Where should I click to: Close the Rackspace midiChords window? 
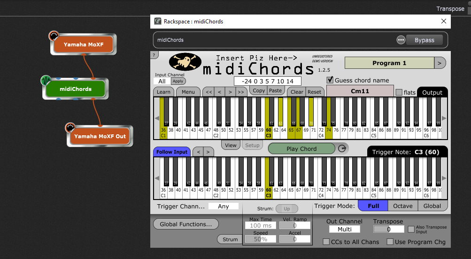[443, 21]
